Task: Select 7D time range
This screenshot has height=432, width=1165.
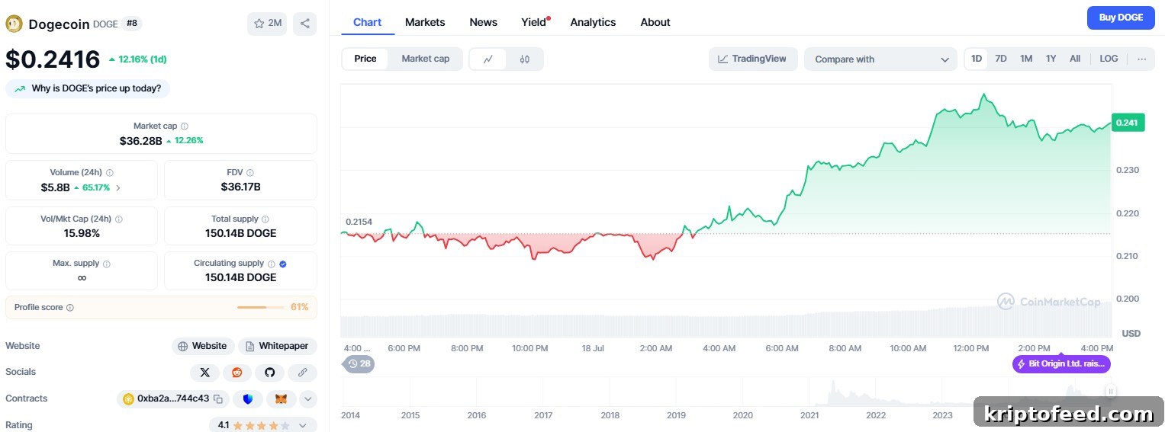Action: click(x=1001, y=59)
